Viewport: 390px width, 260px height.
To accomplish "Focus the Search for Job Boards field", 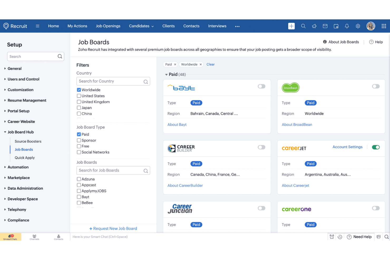I will coord(113,170).
